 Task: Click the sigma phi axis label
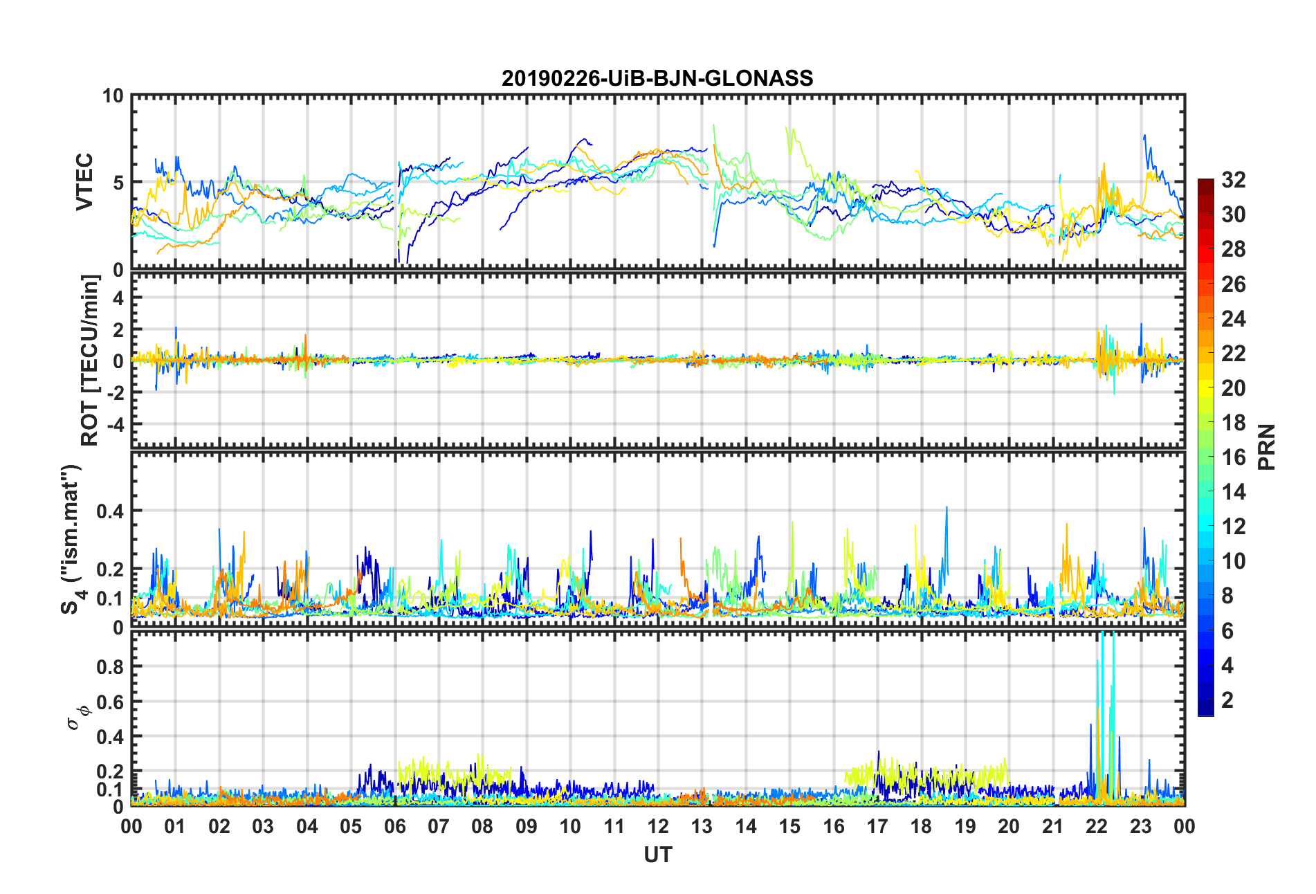tap(77, 717)
